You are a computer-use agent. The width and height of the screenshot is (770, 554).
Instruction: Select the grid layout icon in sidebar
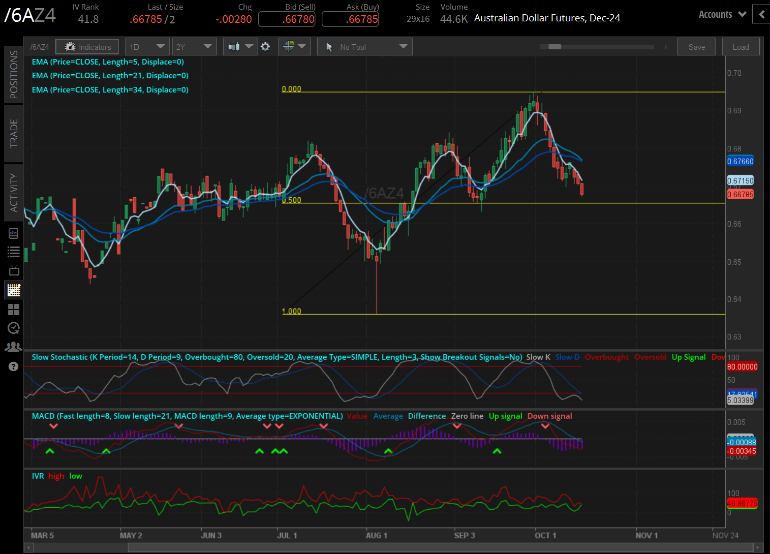pos(14,309)
